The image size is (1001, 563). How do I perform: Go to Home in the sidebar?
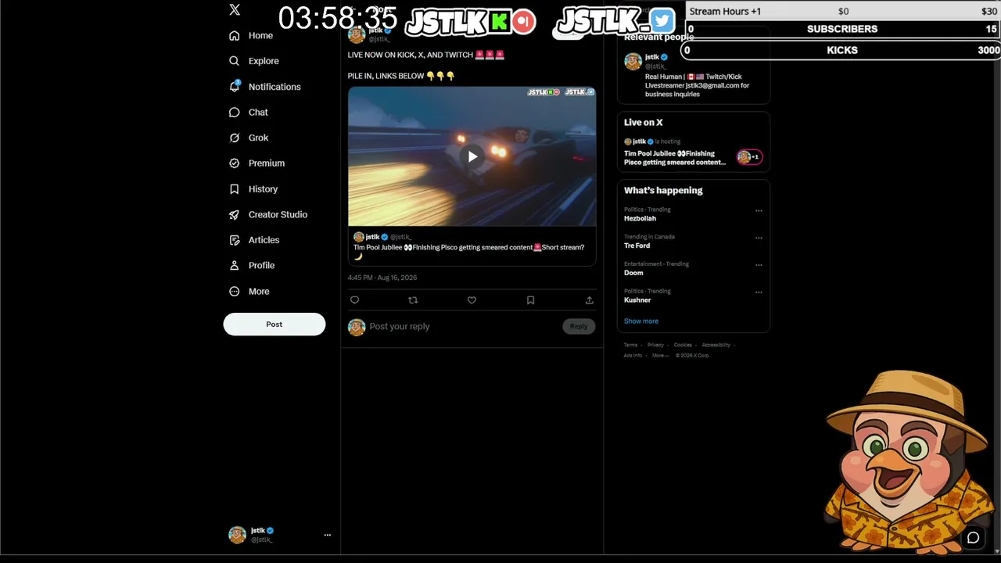[x=251, y=35]
